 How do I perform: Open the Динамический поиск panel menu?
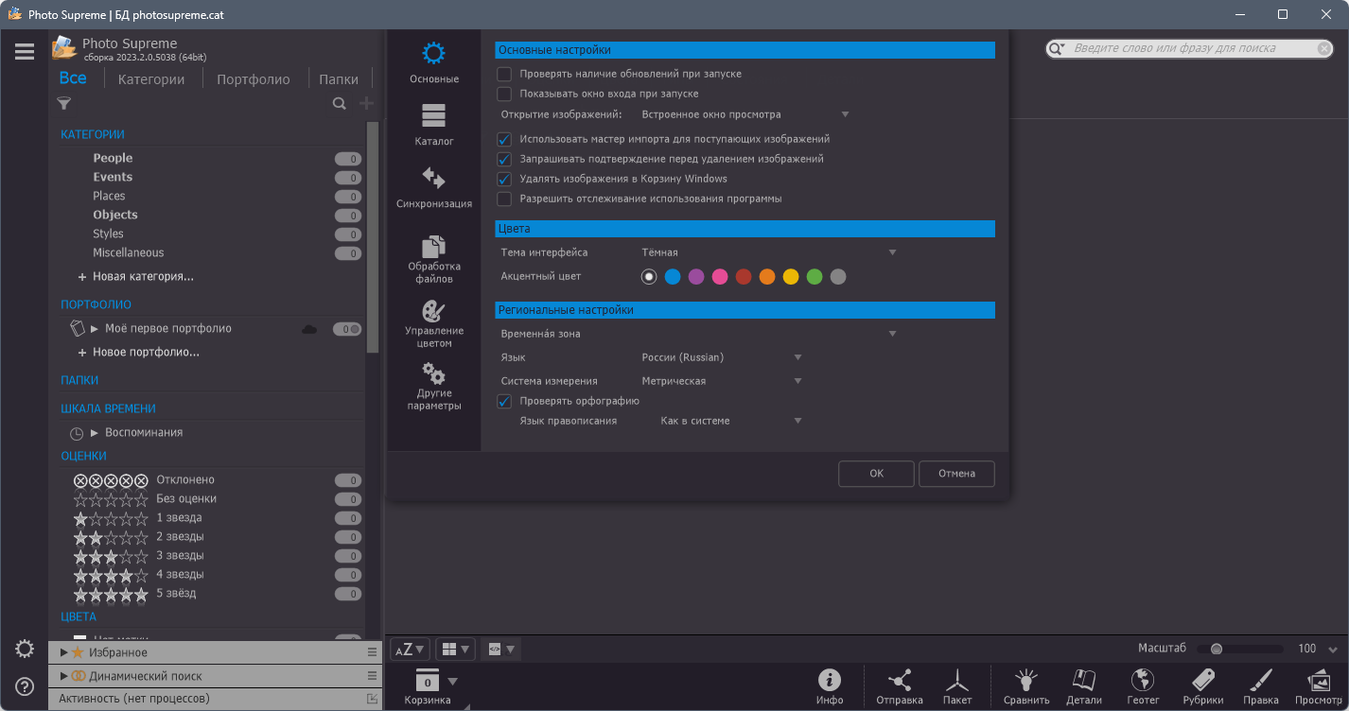click(372, 675)
